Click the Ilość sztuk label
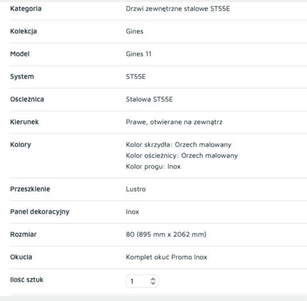This screenshot has width=307, height=301. pyautogui.click(x=27, y=279)
